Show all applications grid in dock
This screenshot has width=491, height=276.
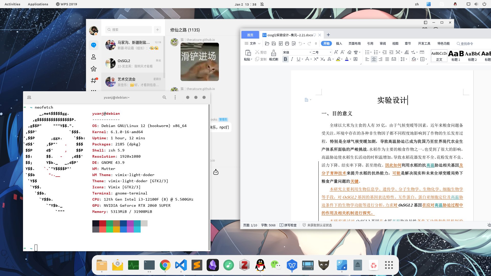coord(389,265)
